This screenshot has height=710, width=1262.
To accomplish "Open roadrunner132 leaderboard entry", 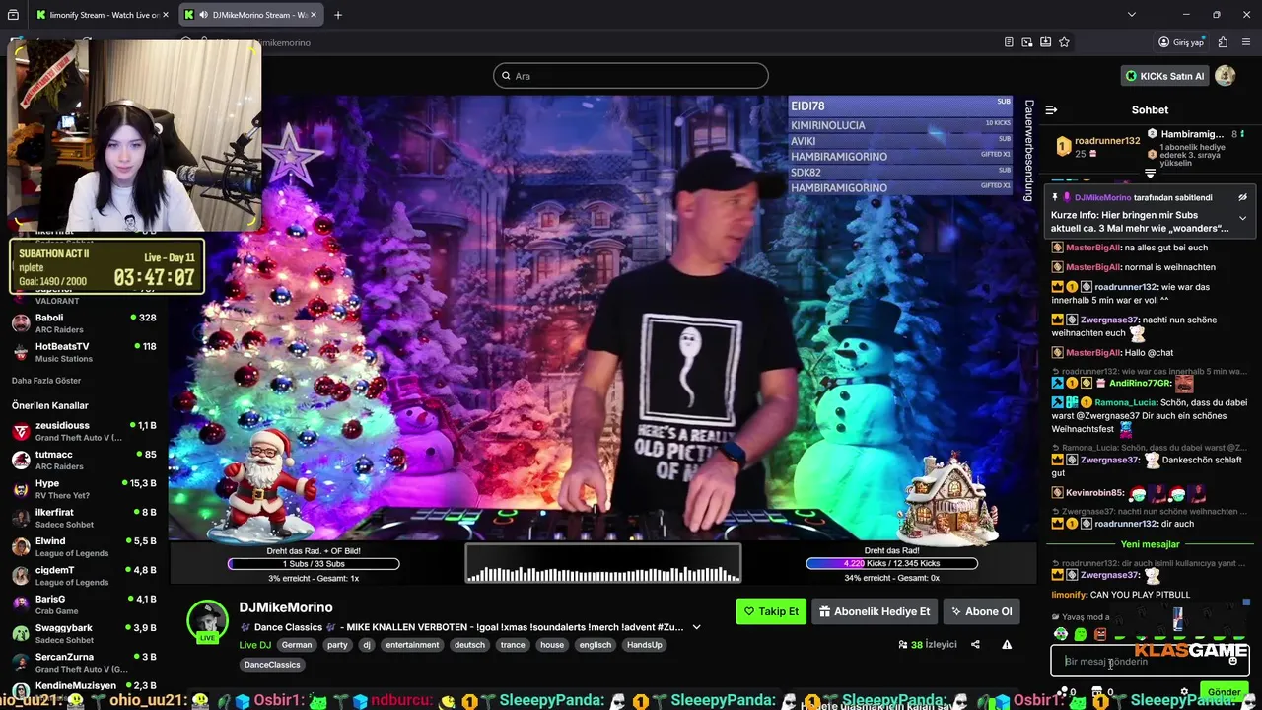I will coord(1096,147).
